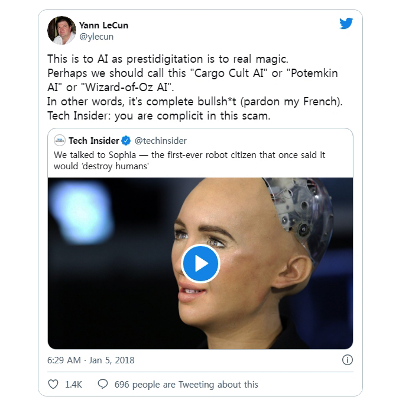
Task: Click the reply speech bubble icon
Action: pyautogui.click(x=103, y=384)
